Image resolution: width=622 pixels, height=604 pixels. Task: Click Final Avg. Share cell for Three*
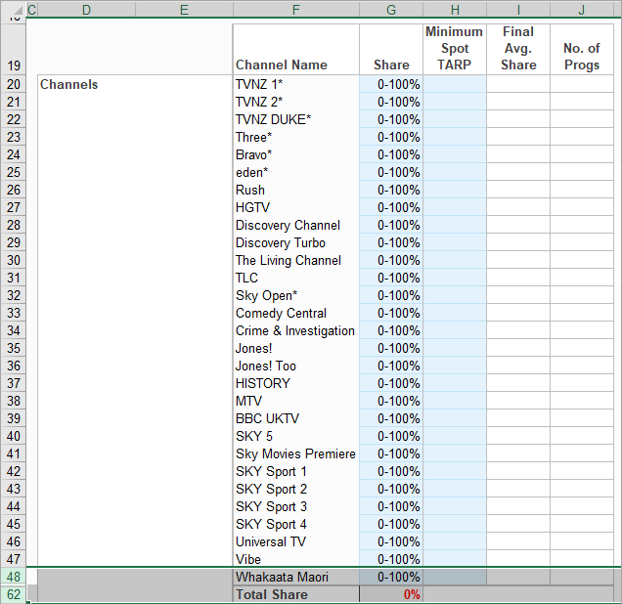pos(518,137)
